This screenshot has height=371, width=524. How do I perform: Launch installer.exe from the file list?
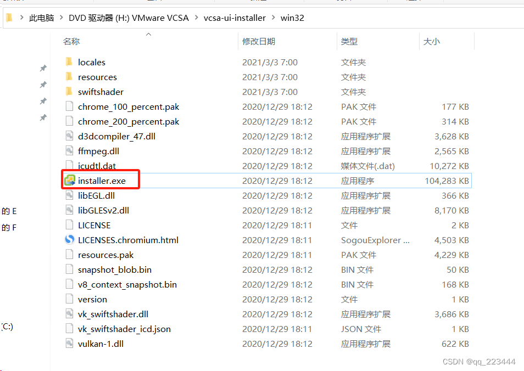[x=101, y=180]
